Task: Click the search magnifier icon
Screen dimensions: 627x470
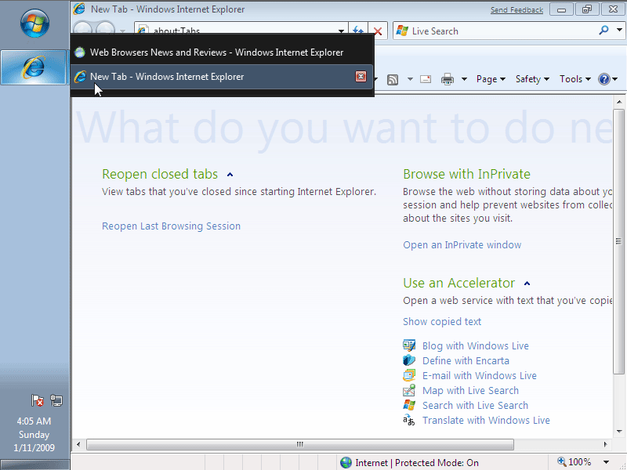Action: pyautogui.click(x=603, y=31)
